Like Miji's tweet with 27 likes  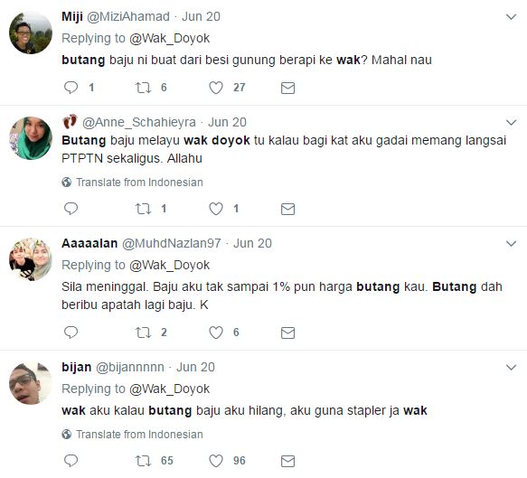pos(216,88)
